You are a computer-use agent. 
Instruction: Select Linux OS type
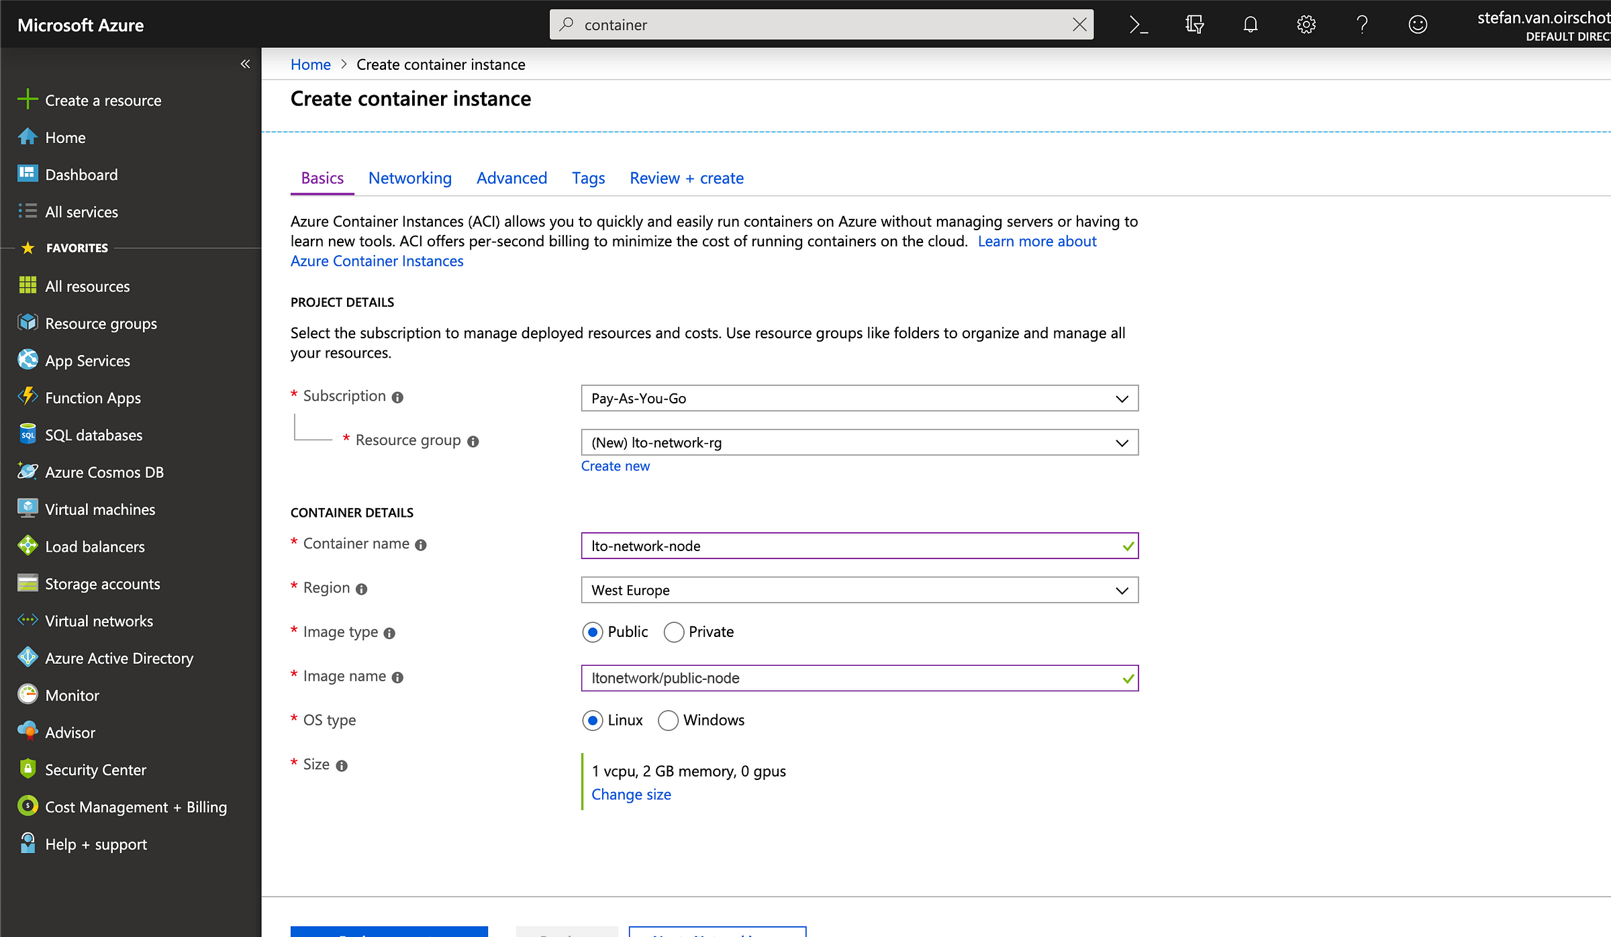click(592, 720)
